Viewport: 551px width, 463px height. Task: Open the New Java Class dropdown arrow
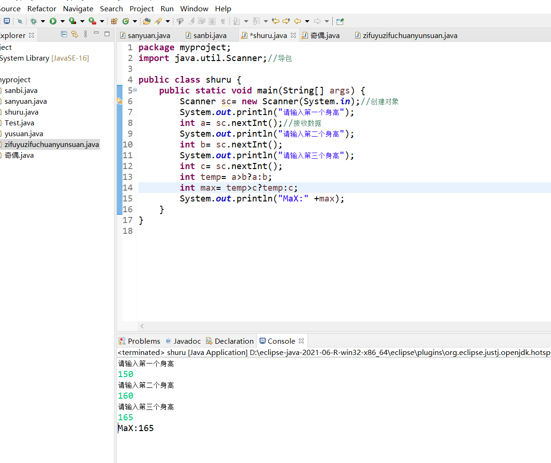[x=135, y=22]
